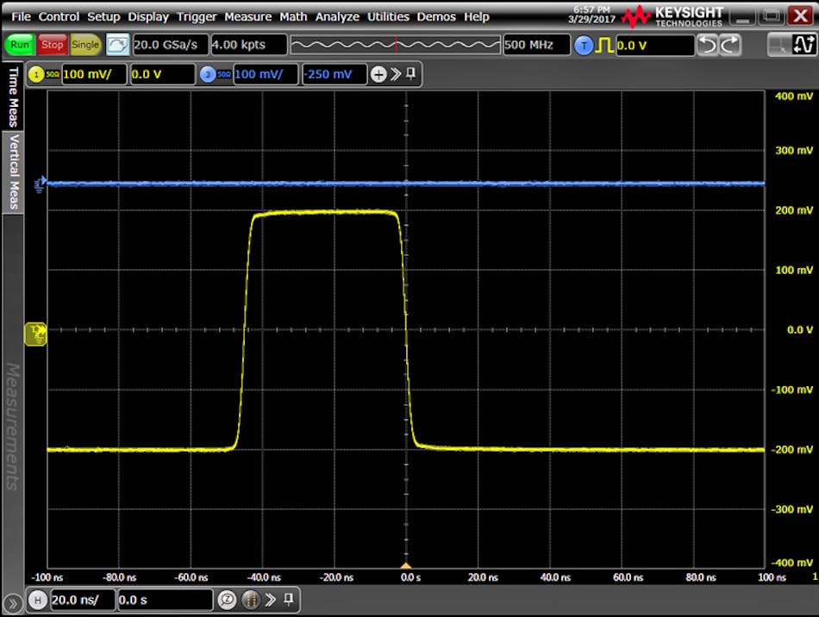
Task: Arm a Single acquisition
Action: pos(84,44)
